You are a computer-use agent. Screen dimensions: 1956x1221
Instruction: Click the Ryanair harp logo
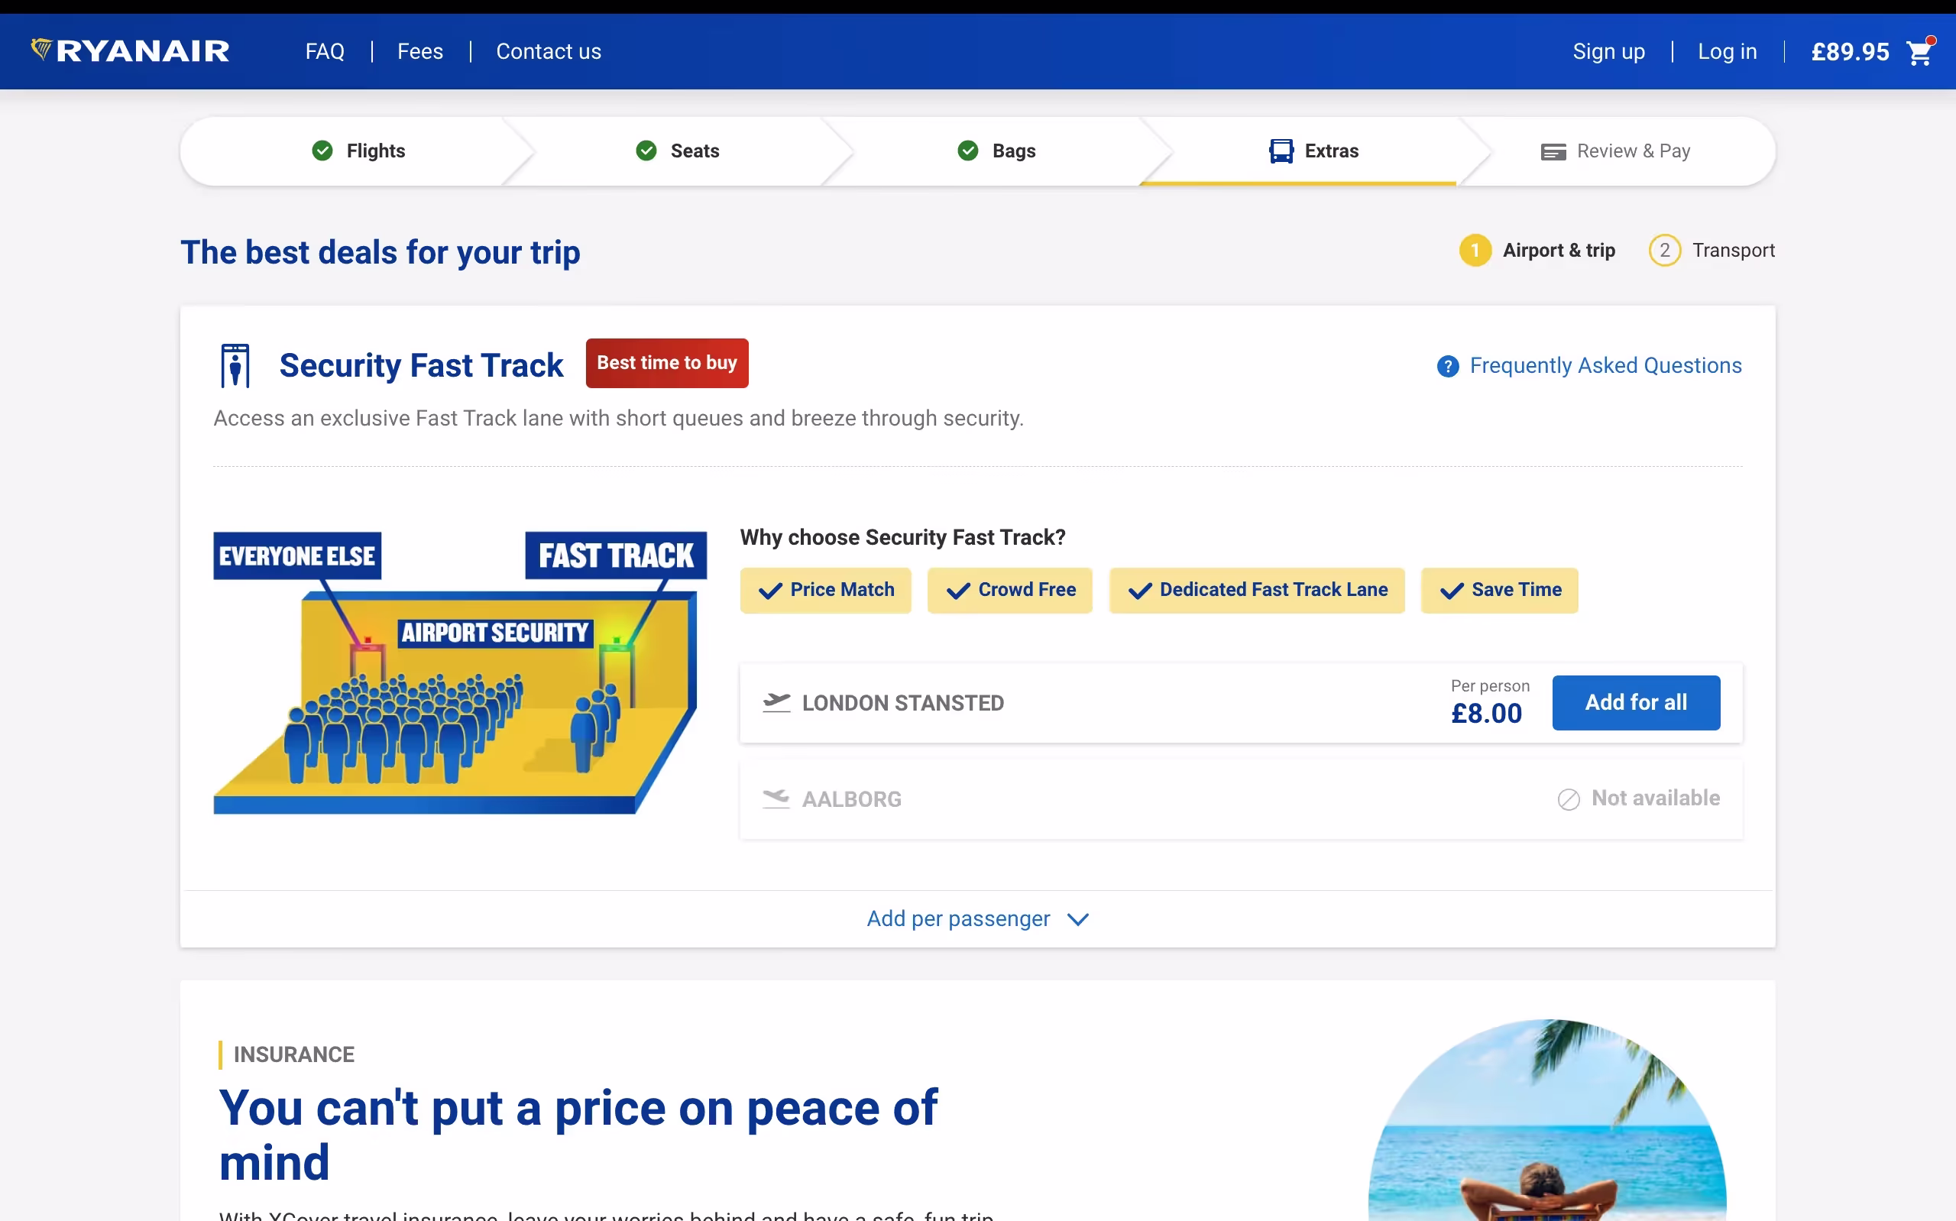(x=41, y=49)
